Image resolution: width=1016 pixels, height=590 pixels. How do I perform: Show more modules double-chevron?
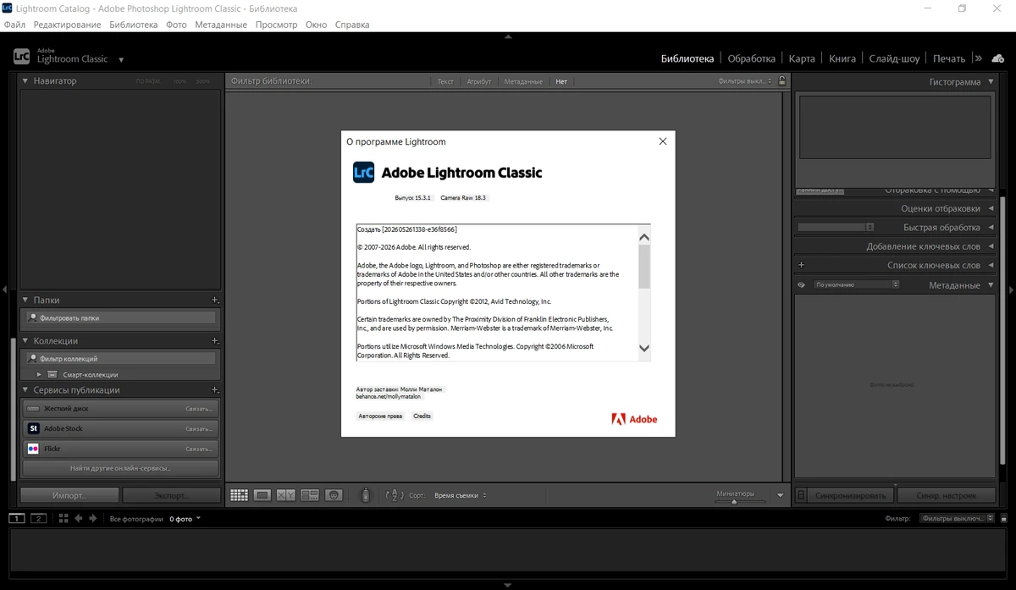coord(978,58)
